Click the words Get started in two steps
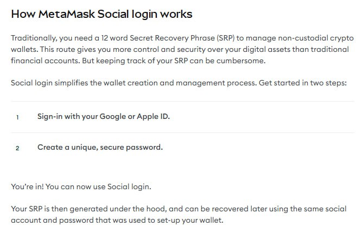362x233 pixels. [x=303, y=83]
